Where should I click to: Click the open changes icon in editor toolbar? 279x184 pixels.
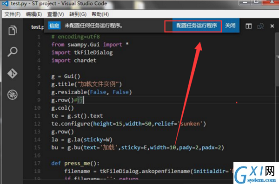coord(260,26)
